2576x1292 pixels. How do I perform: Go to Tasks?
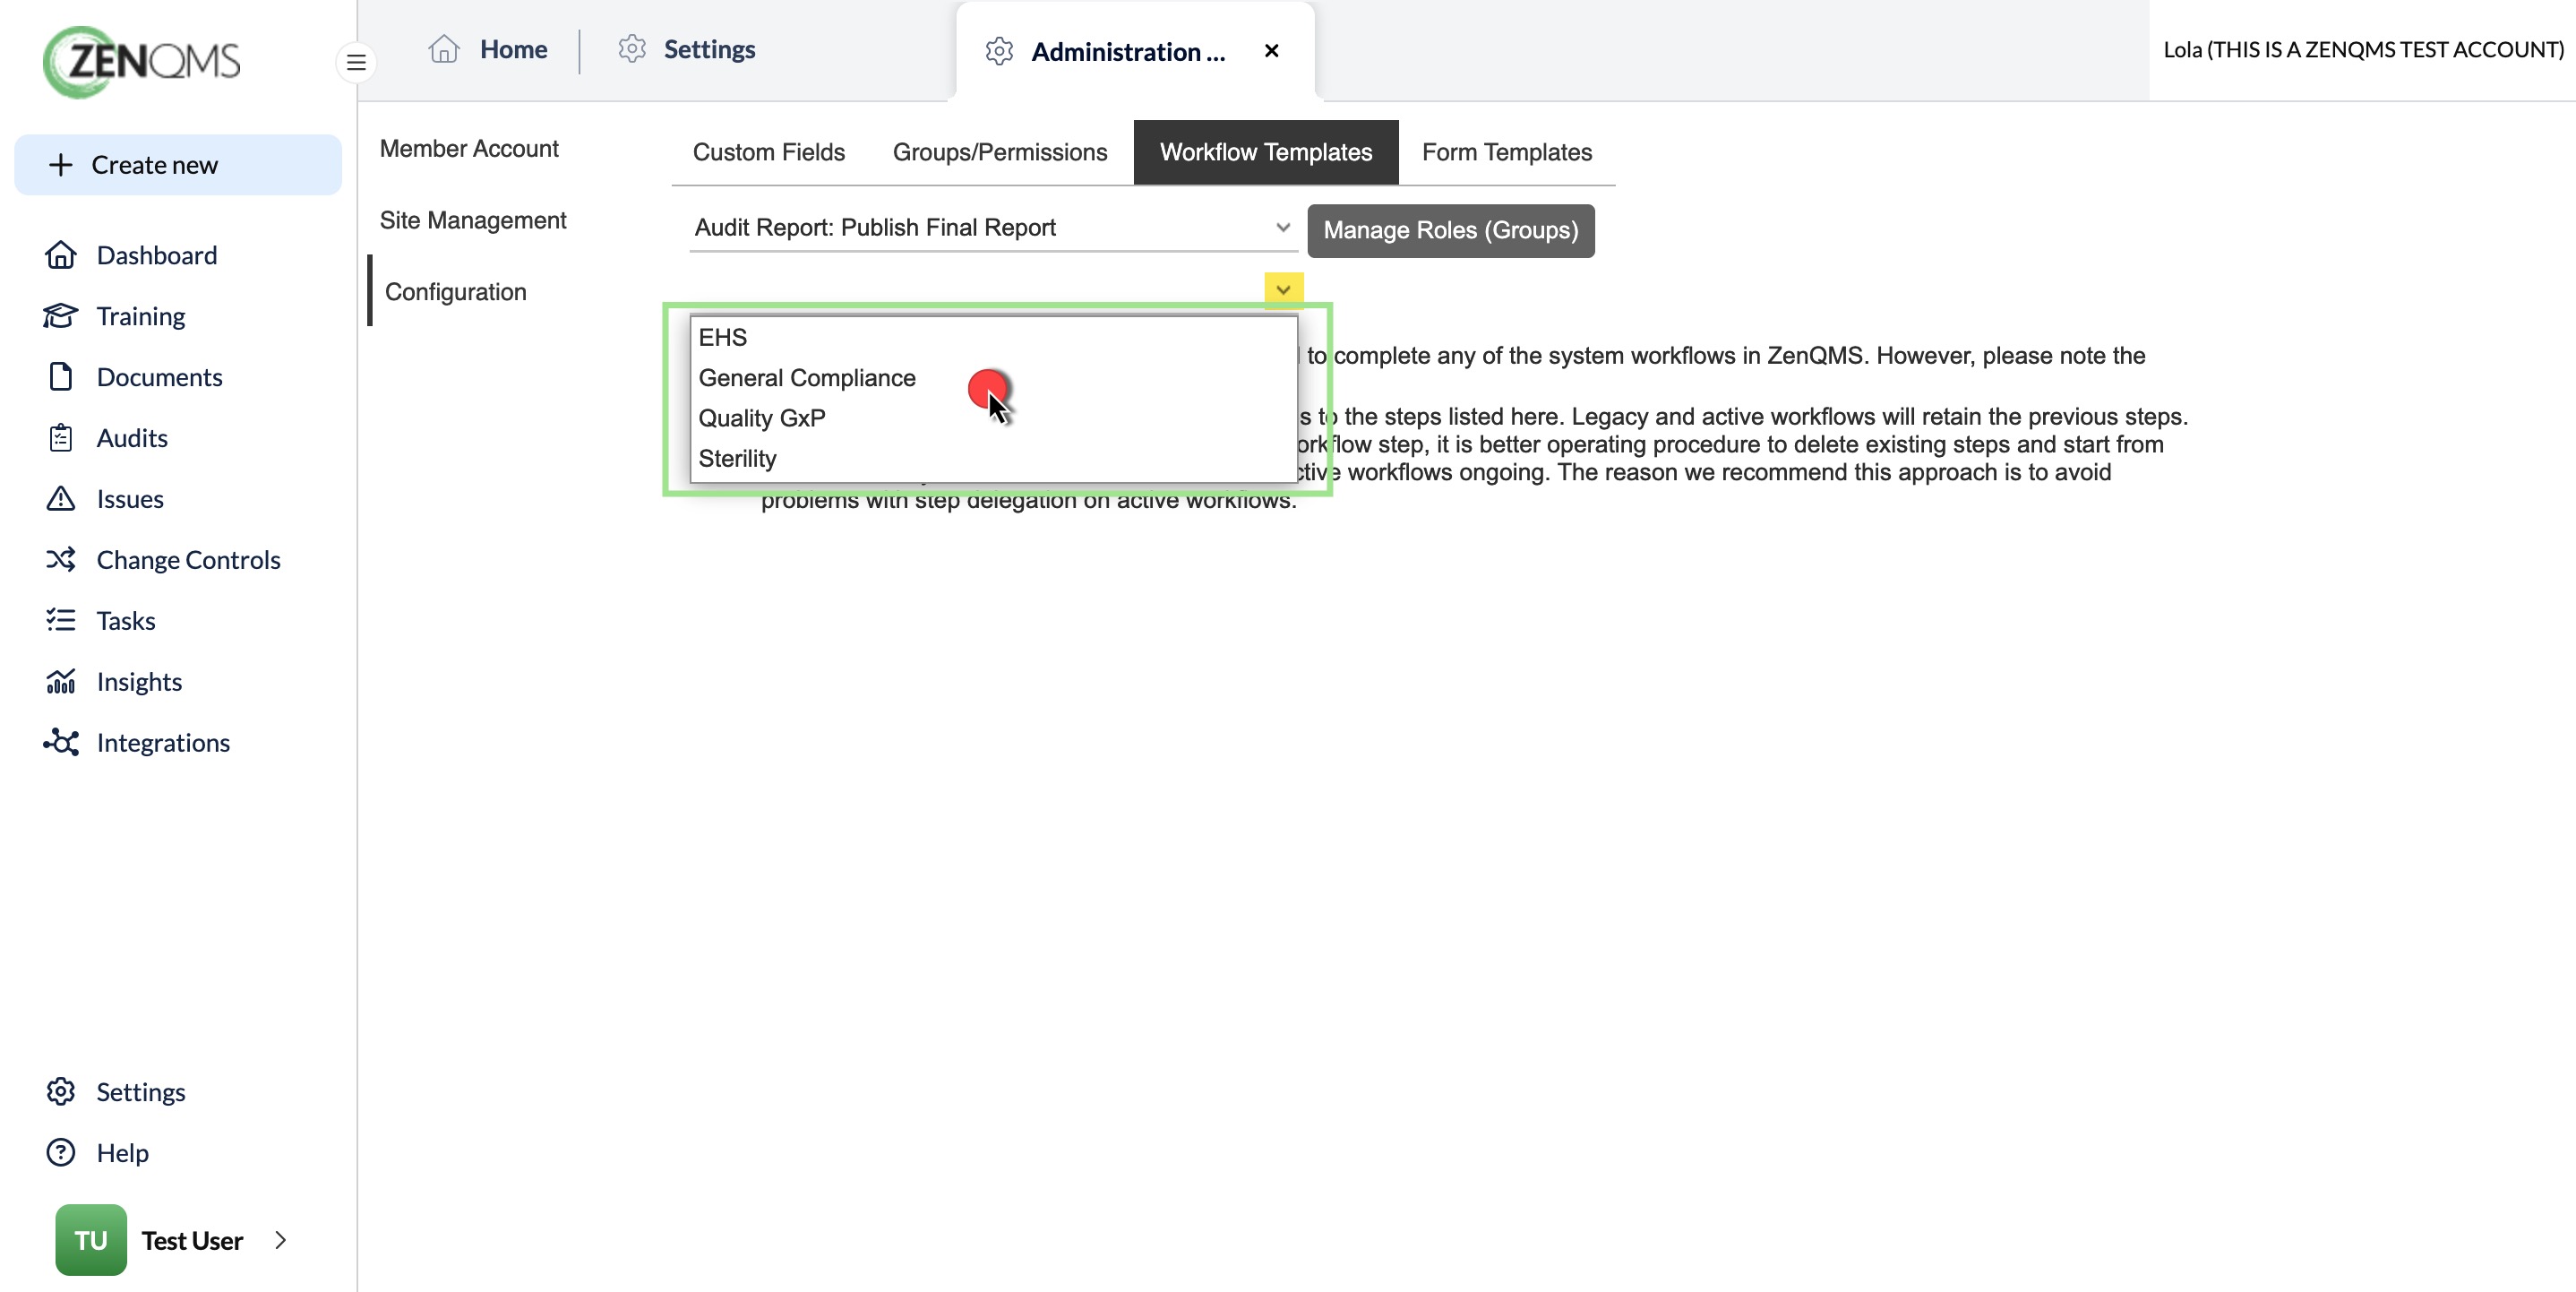pos(126,620)
